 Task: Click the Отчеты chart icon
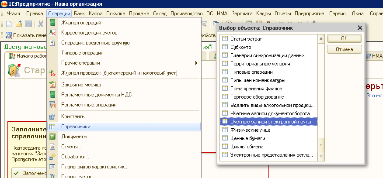pyautogui.click(x=52, y=147)
